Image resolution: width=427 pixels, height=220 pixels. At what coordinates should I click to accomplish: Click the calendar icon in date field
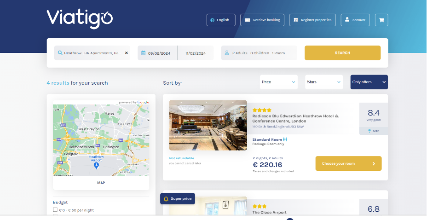point(143,53)
